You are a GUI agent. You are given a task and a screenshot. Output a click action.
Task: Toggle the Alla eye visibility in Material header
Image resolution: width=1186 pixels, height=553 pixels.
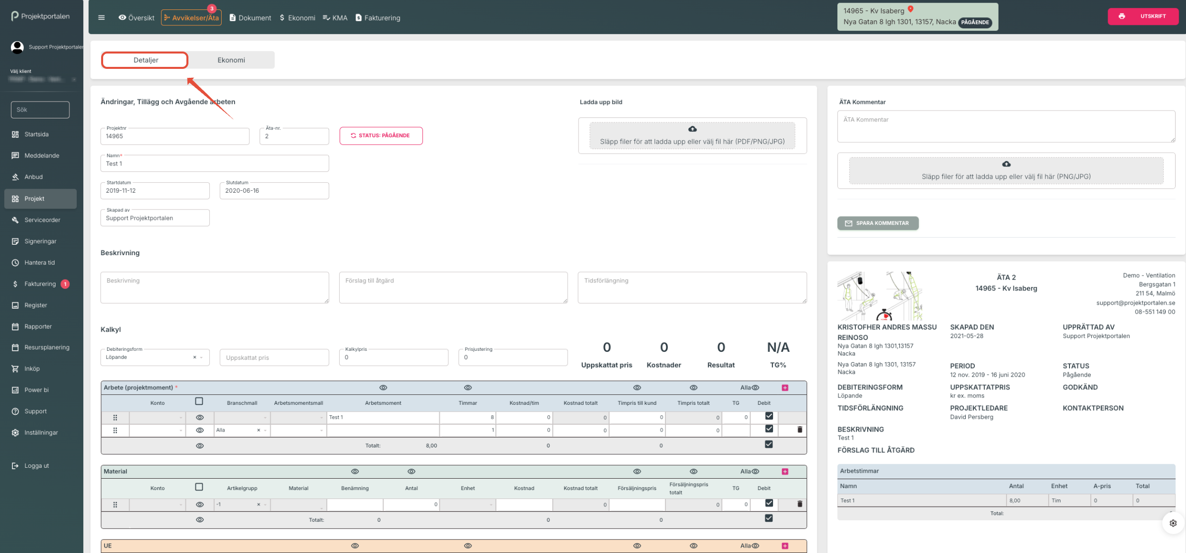[x=755, y=471]
